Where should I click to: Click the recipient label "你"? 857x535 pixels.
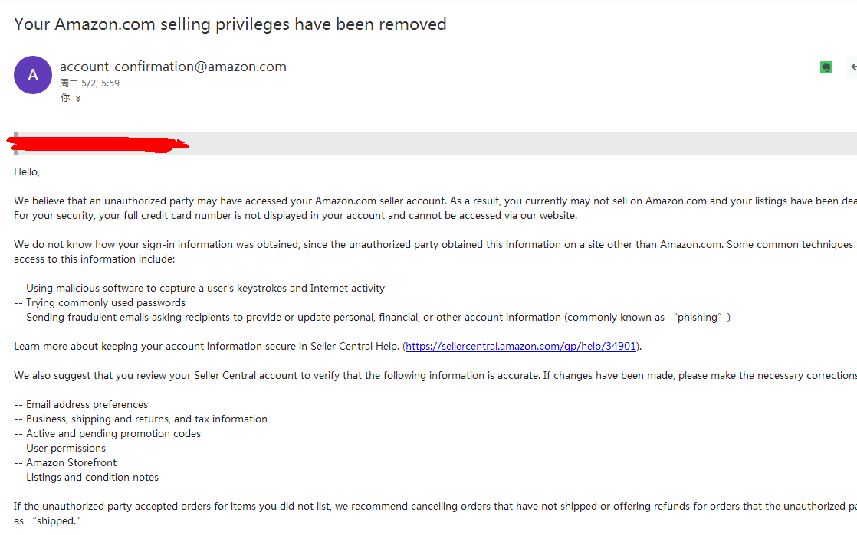(65, 99)
